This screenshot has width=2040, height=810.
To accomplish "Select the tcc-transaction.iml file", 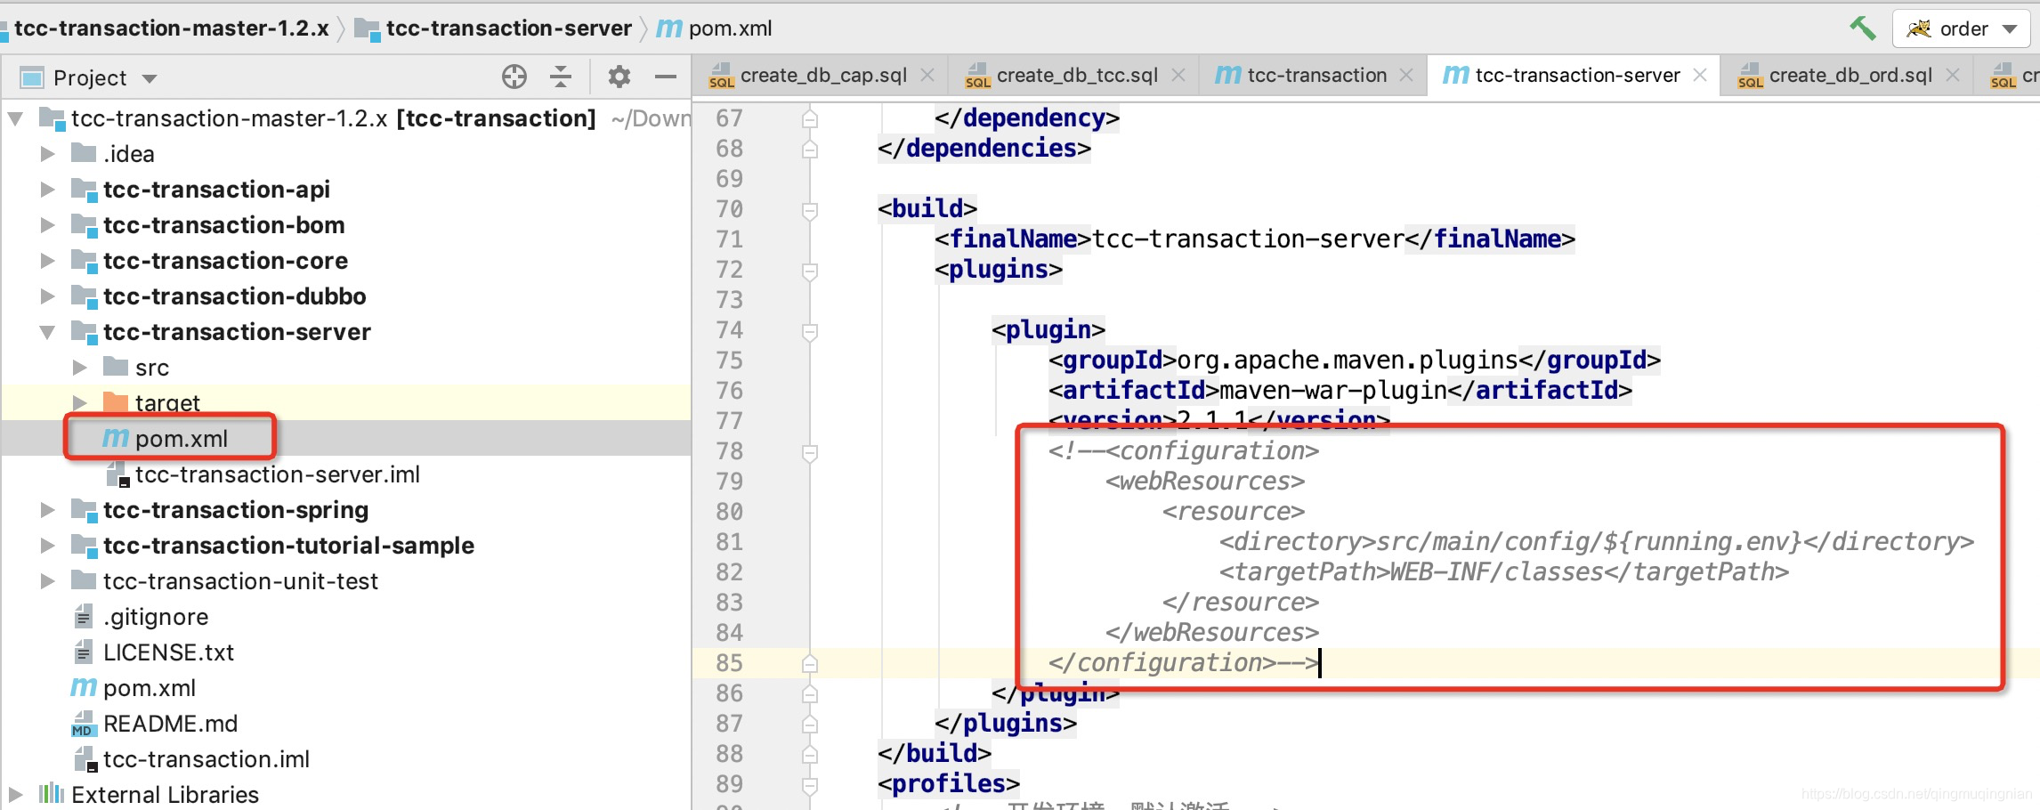I will coord(345,759).
